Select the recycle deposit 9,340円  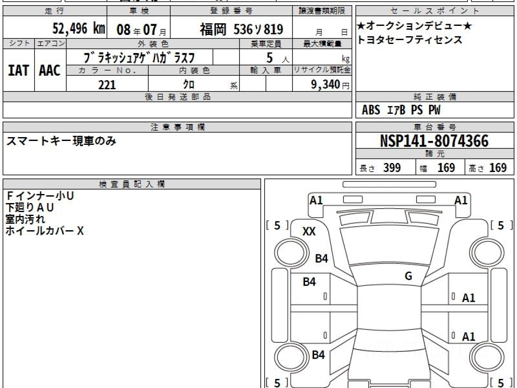pyautogui.click(x=330, y=84)
